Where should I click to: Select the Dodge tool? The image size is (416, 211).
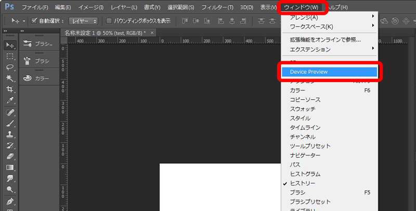tap(10, 189)
